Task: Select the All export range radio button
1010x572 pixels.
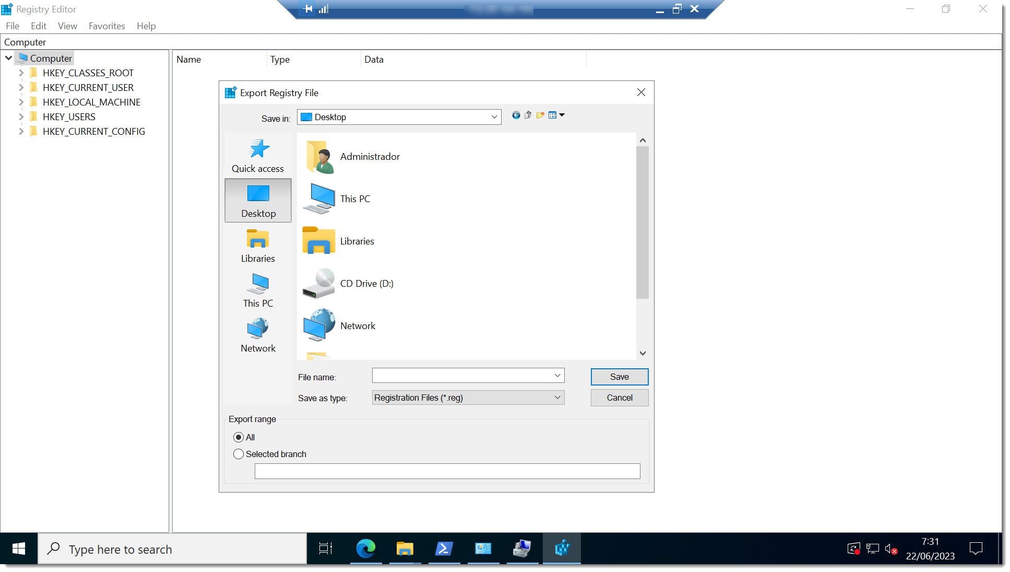Action: click(238, 437)
